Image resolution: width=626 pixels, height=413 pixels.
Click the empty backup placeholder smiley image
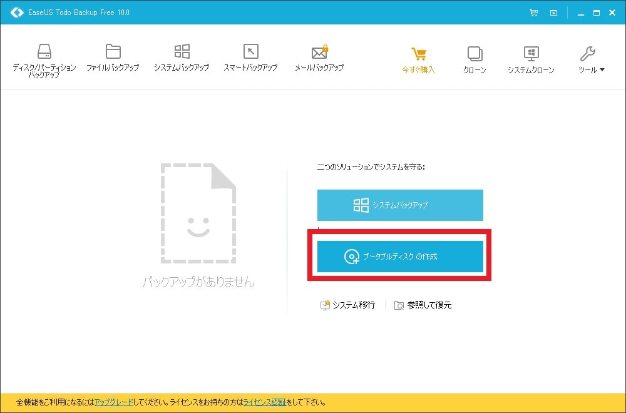(198, 213)
